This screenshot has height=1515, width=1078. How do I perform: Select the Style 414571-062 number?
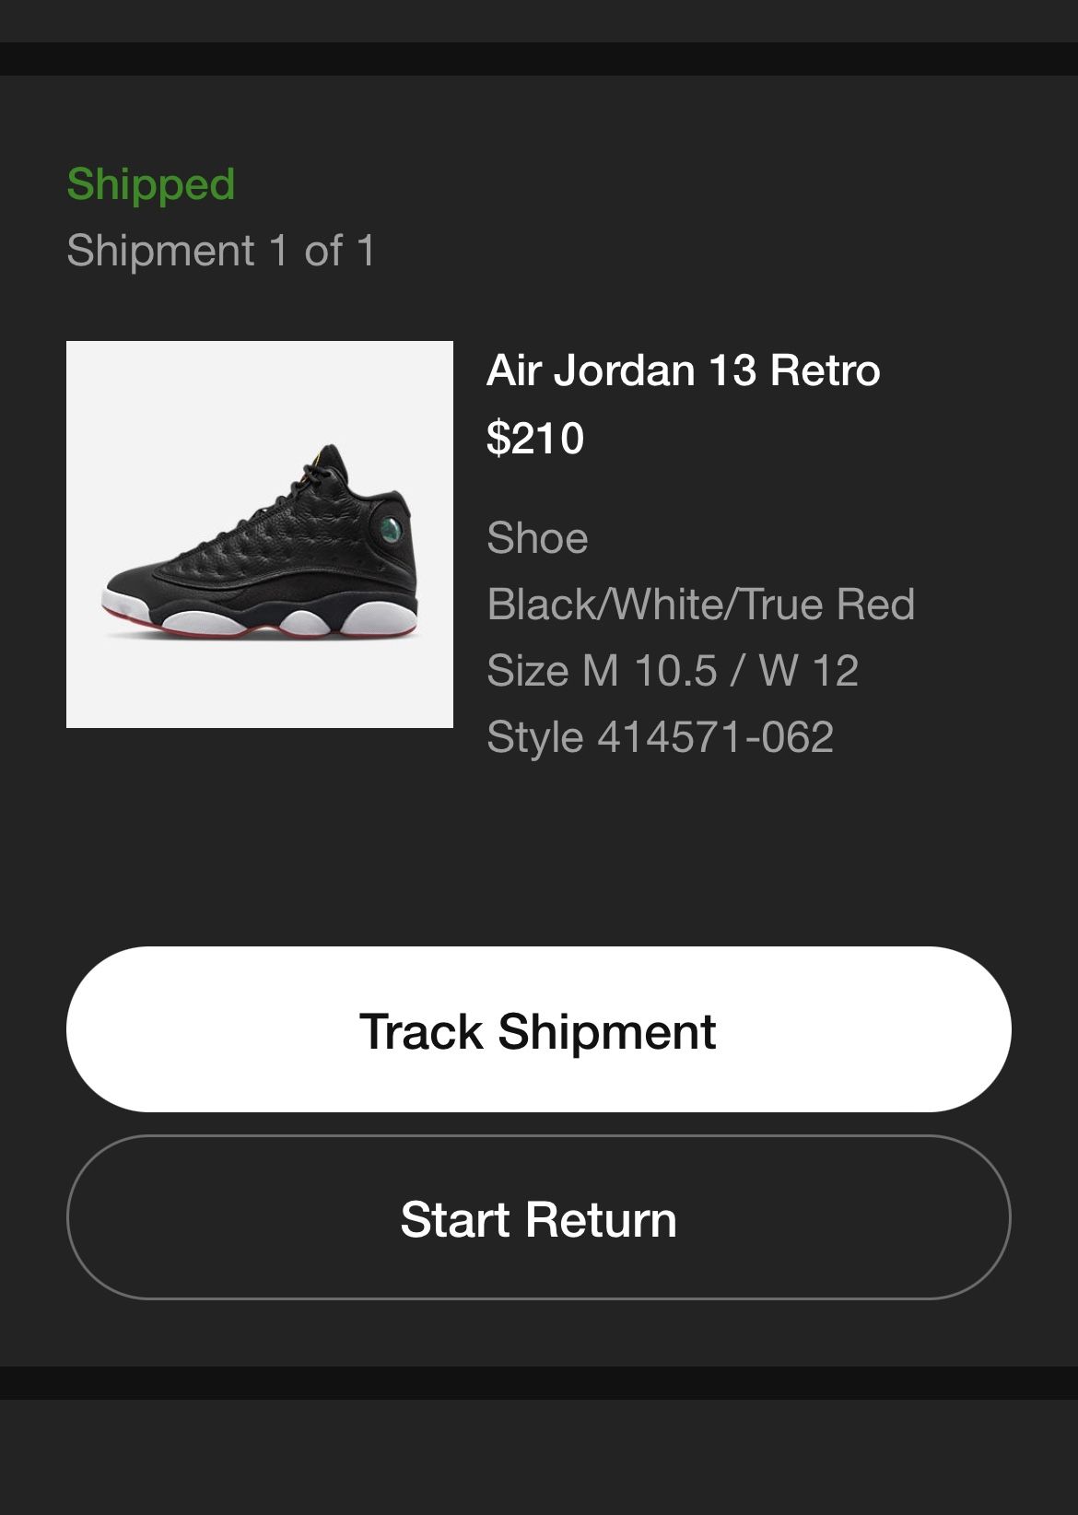660,737
